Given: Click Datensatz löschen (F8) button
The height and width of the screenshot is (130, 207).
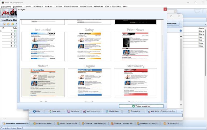Looking at the screenshot, I should click(x=122, y=124).
